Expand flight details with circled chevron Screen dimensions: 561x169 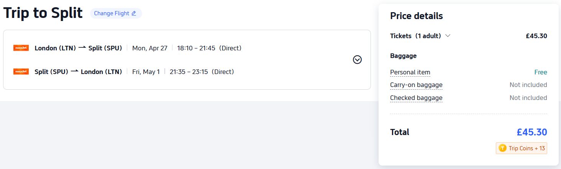(357, 60)
